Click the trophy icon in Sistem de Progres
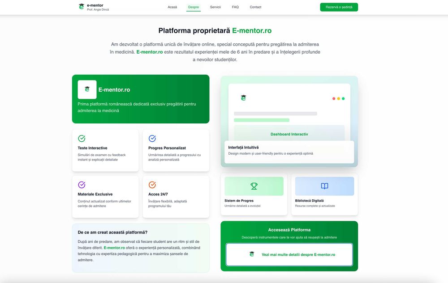 point(254,186)
